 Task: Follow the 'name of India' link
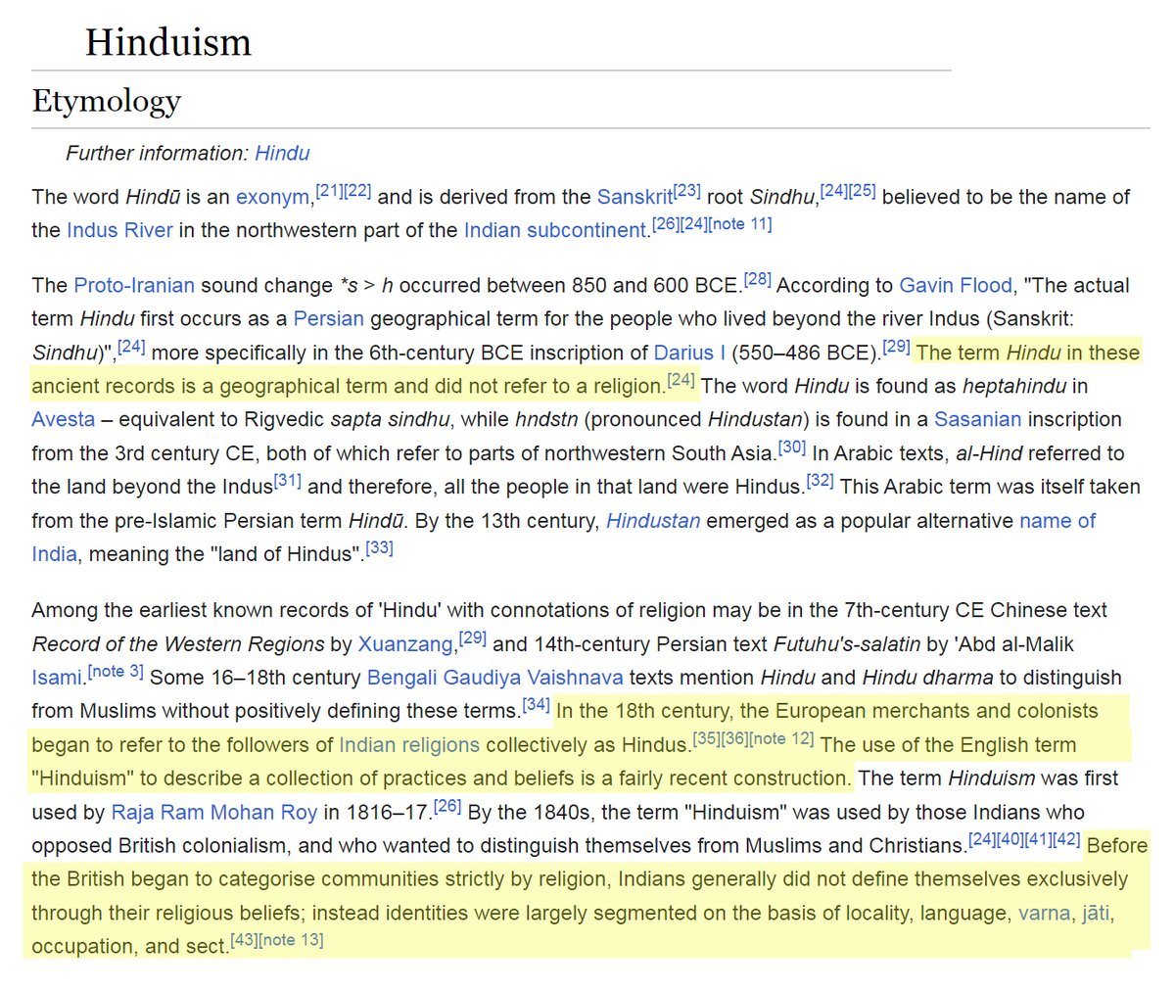pyautogui.click(x=1057, y=521)
